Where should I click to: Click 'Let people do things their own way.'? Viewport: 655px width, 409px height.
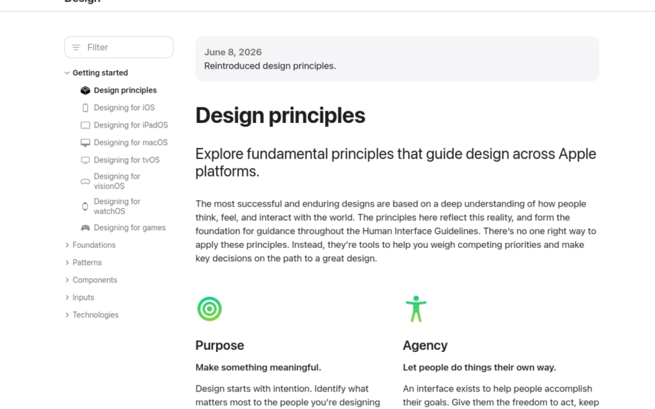(x=480, y=368)
